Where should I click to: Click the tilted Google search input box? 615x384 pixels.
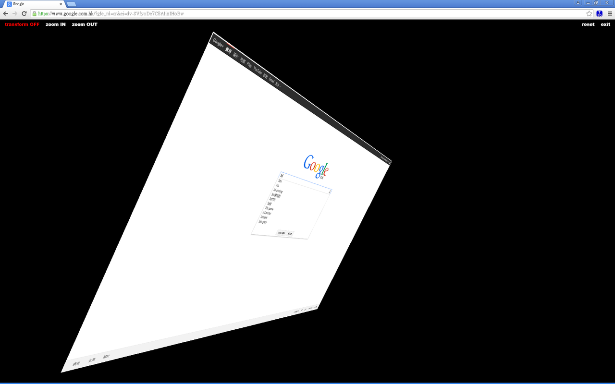(306, 182)
